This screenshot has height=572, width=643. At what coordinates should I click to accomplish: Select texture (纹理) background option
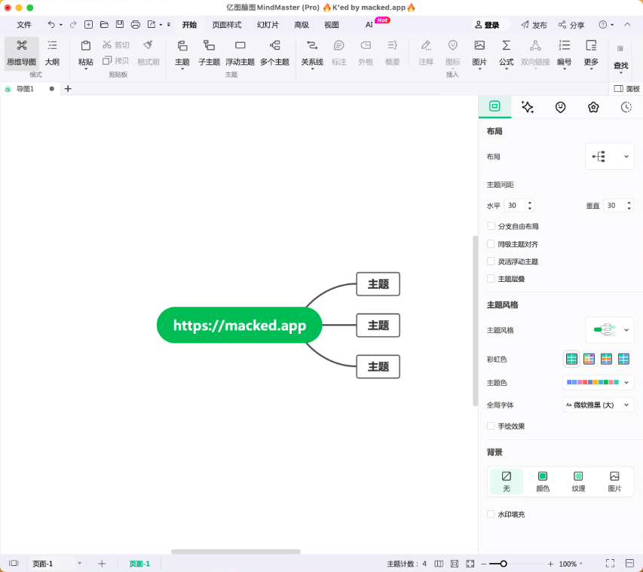click(x=578, y=482)
